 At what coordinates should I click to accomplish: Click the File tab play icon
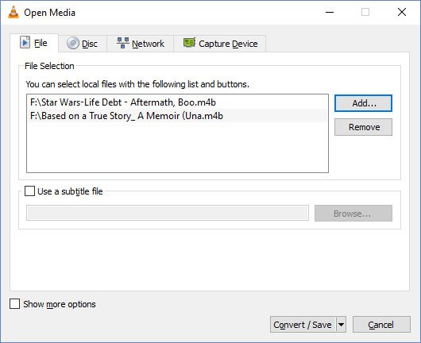pos(25,42)
